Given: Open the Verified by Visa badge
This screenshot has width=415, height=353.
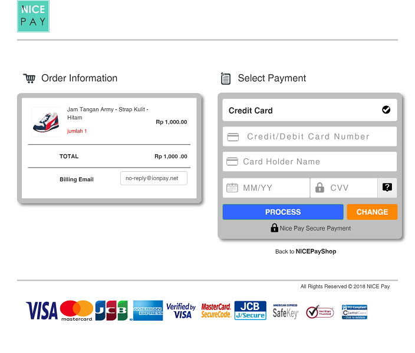Looking at the screenshot, I should 181,311.
